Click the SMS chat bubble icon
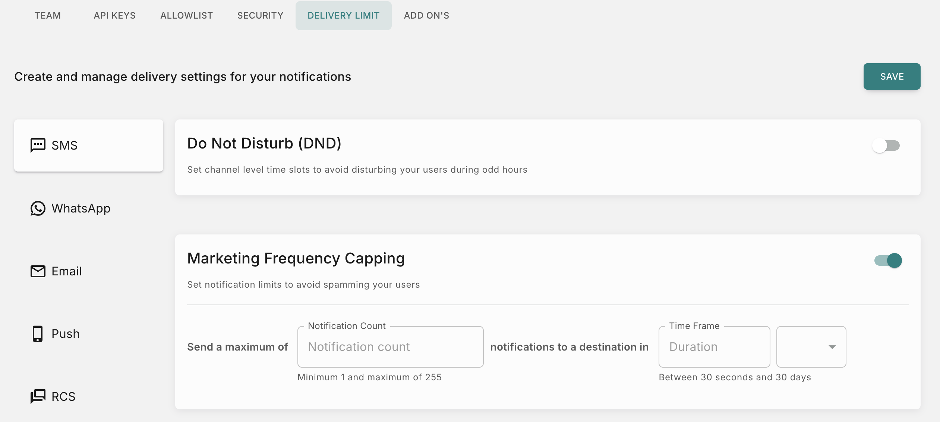Screen dimensions: 940x422 (x=38, y=145)
